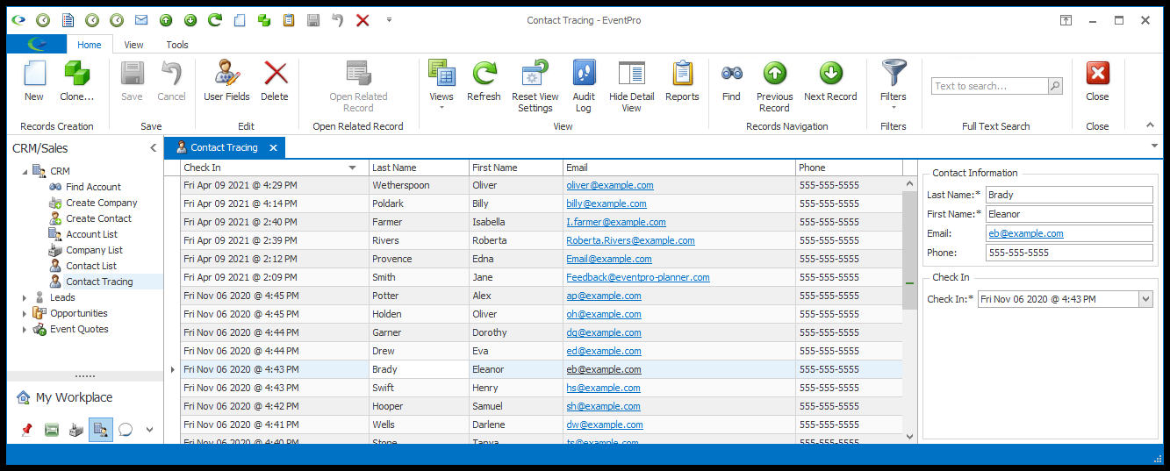The image size is (1170, 471).
Task: Collapse the CRM/Sales navigation panel
Action: click(x=153, y=148)
